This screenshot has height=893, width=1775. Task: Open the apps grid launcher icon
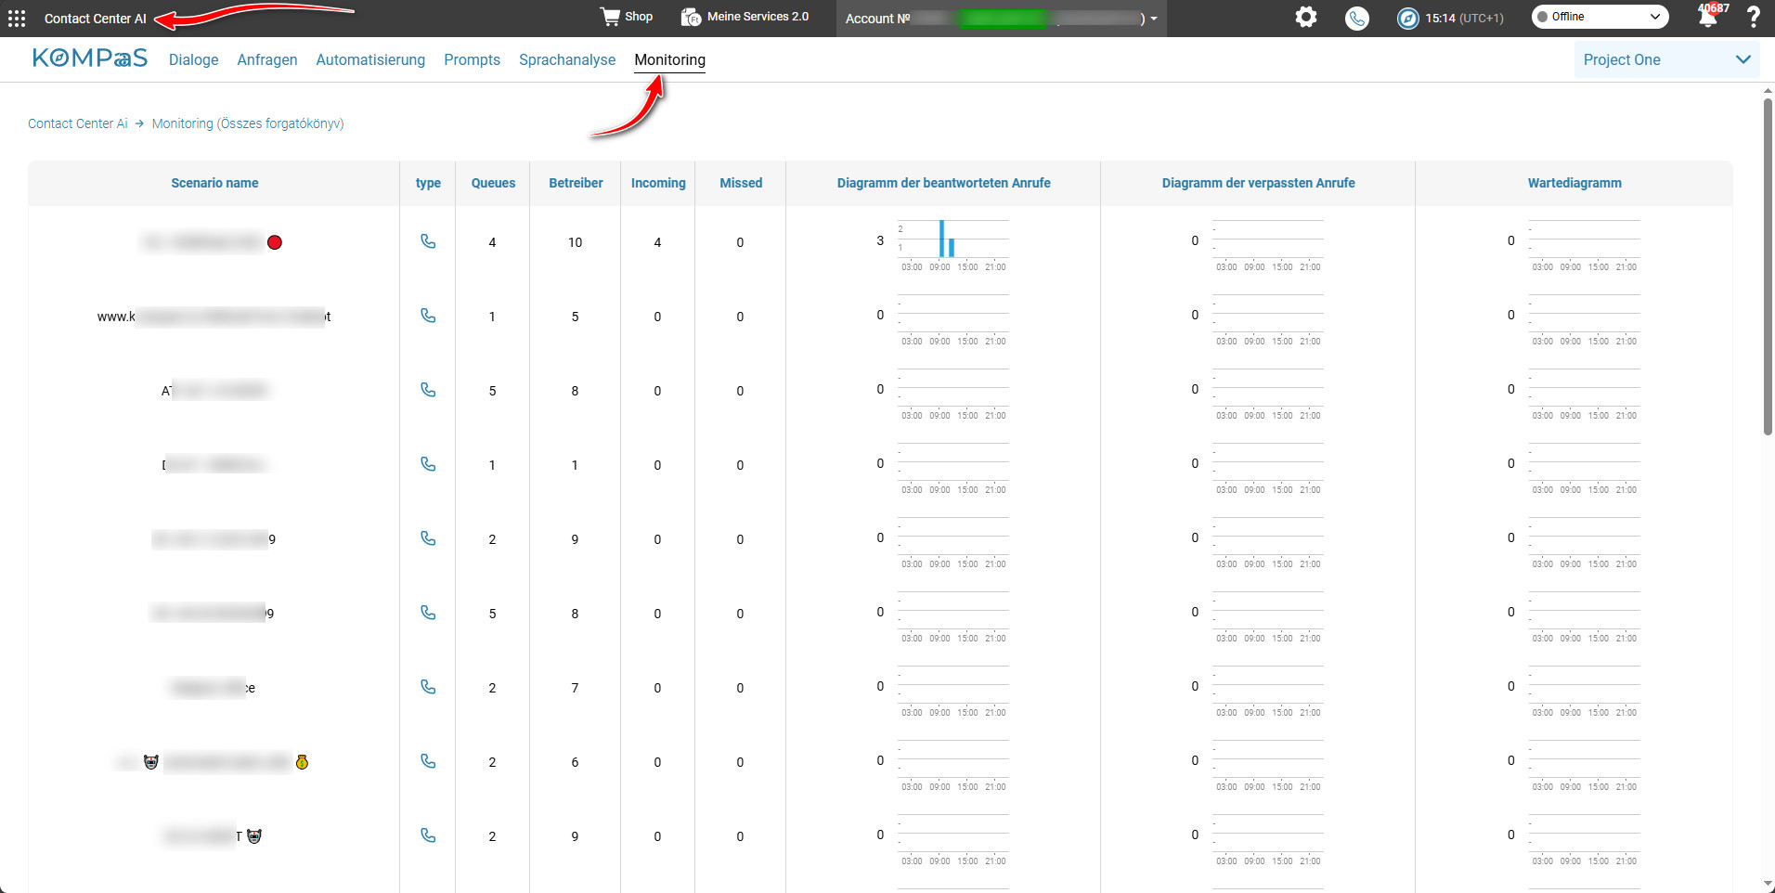point(17,19)
